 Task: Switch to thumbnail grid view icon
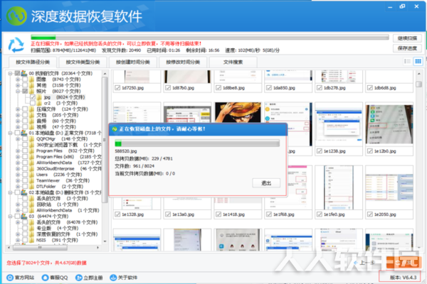(x=418, y=62)
